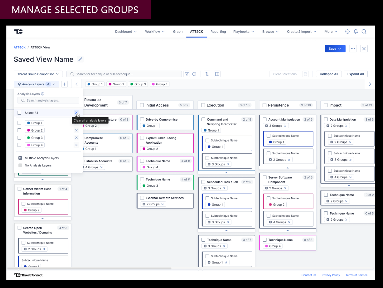The image size is (383, 288).
Task: Focus search for technique or sub-technique field
Action: click(124, 74)
